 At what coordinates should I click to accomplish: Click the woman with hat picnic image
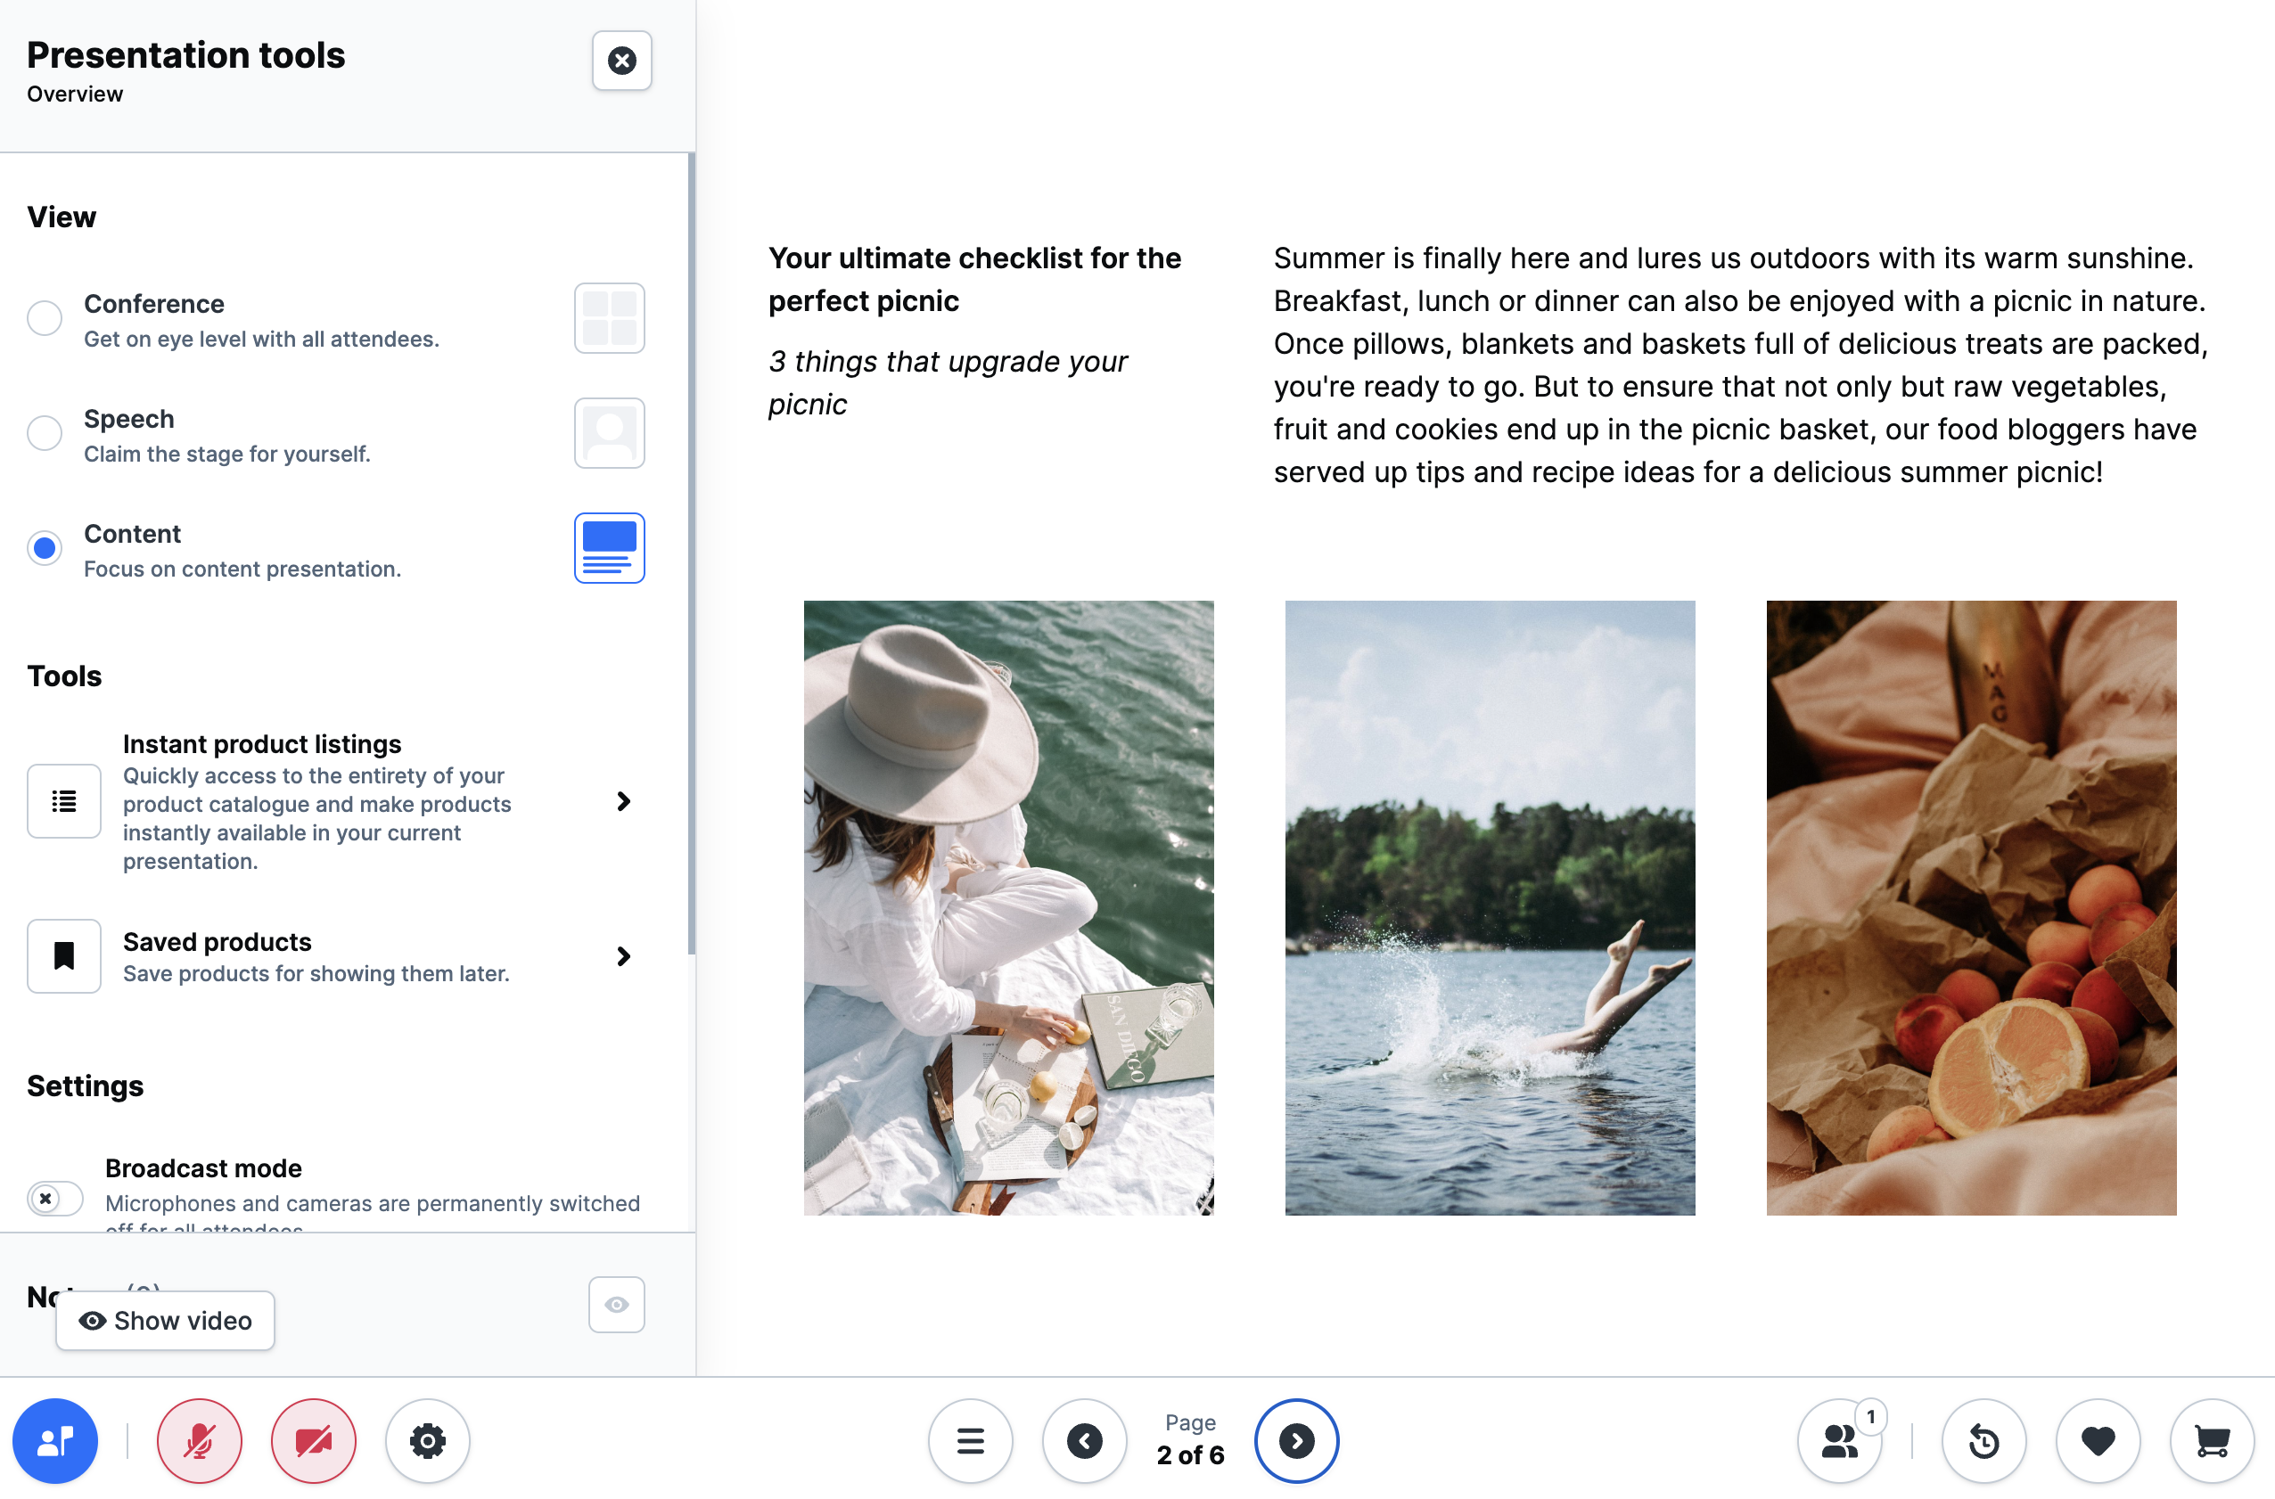(1008, 907)
